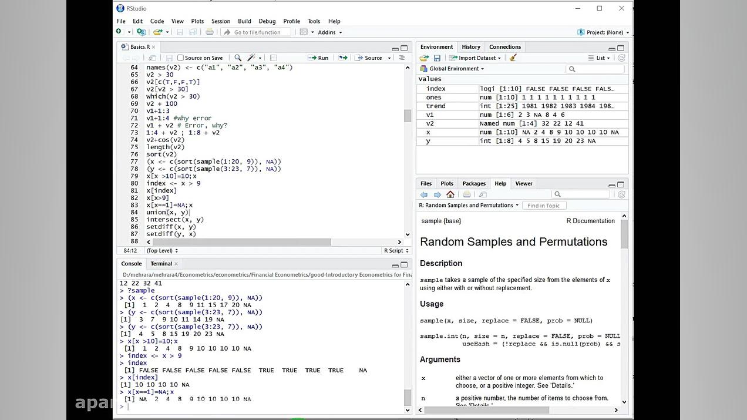Expand the Import Dataset dropdown
The image size is (747, 420).
click(x=476, y=58)
